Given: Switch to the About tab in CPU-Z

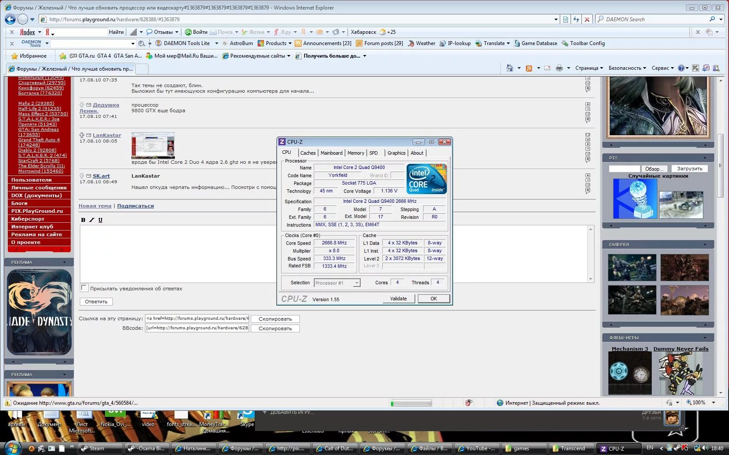Looking at the screenshot, I should click(x=417, y=153).
